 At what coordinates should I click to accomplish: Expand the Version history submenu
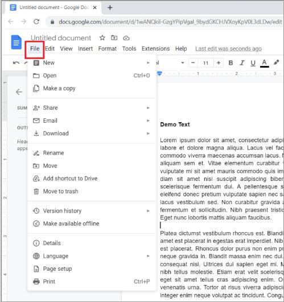pos(92,211)
